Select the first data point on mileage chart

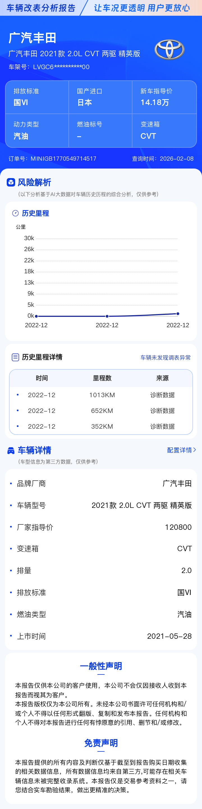[36, 316]
